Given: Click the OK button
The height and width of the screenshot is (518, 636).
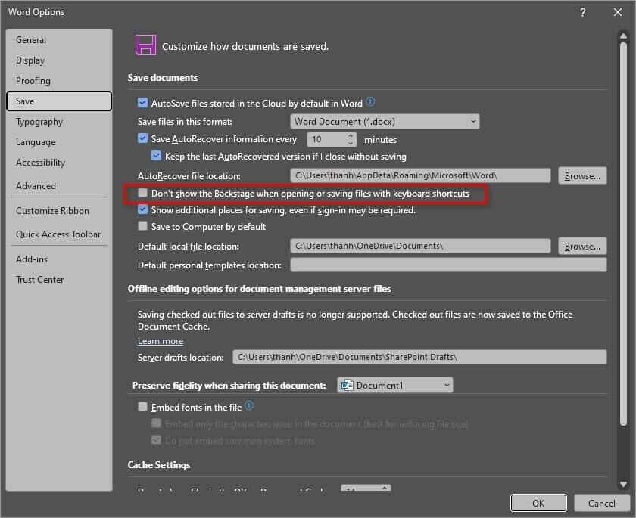Looking at the screenshot, I should [538, 503].
